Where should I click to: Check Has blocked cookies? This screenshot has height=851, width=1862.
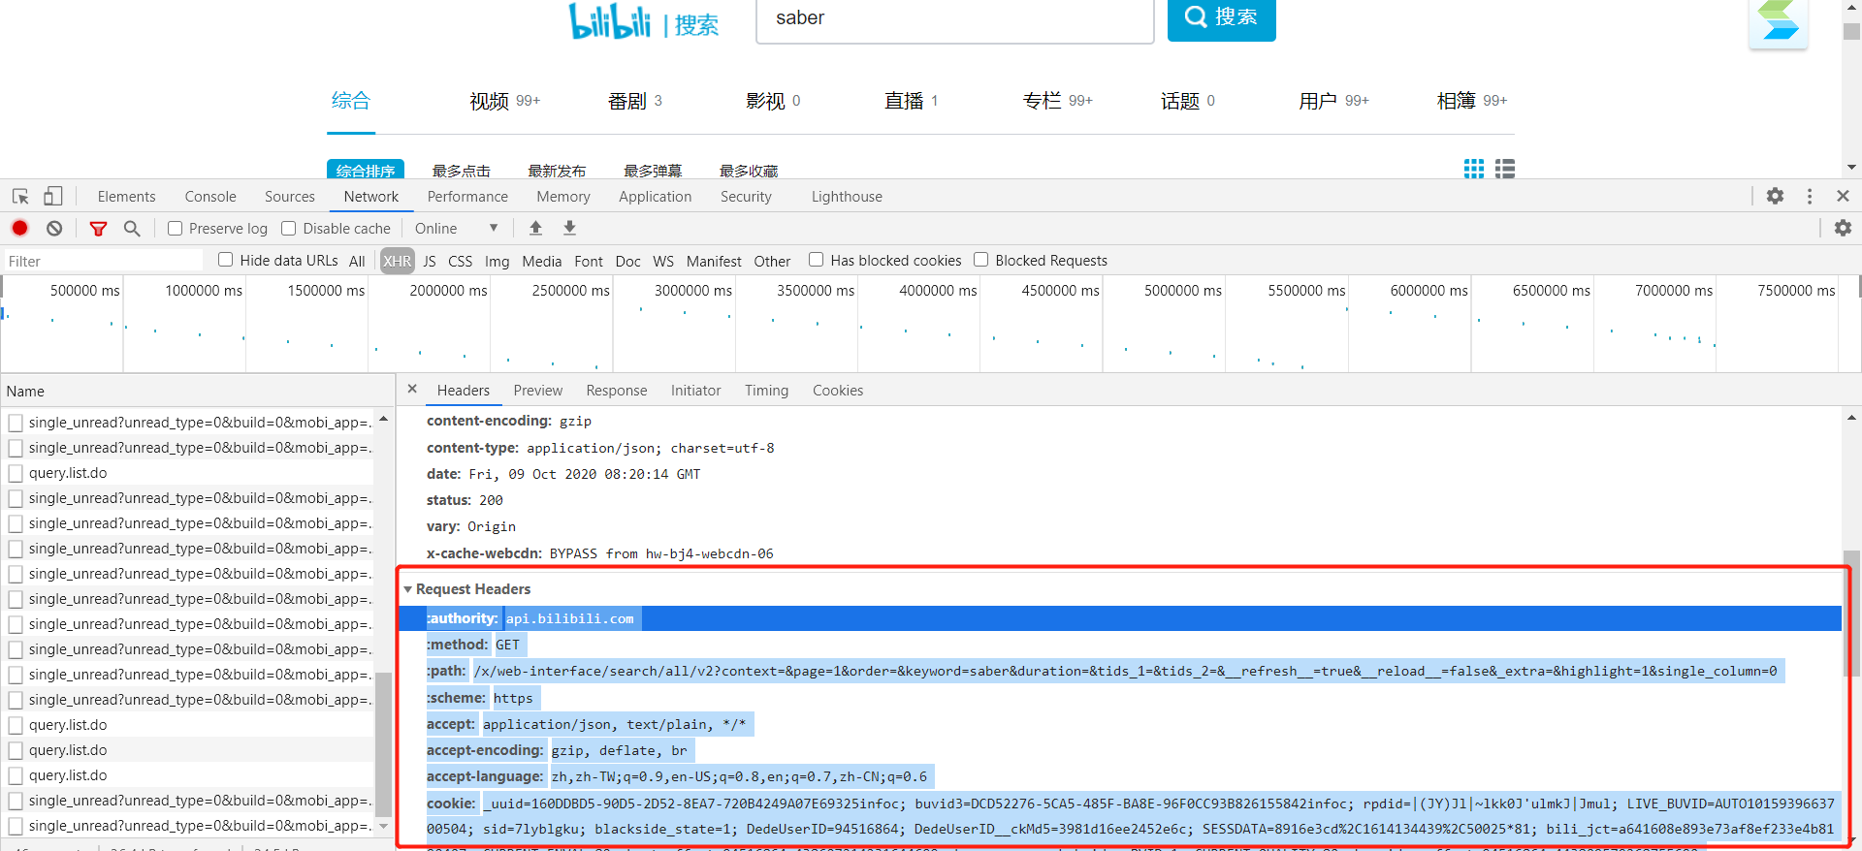(817, 260)
